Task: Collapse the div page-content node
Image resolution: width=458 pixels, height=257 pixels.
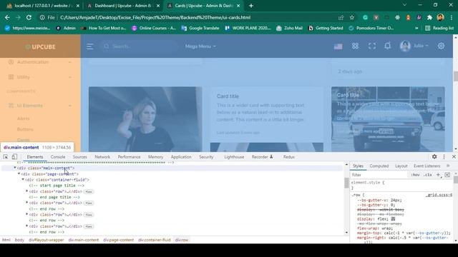Action: (19, 173)
